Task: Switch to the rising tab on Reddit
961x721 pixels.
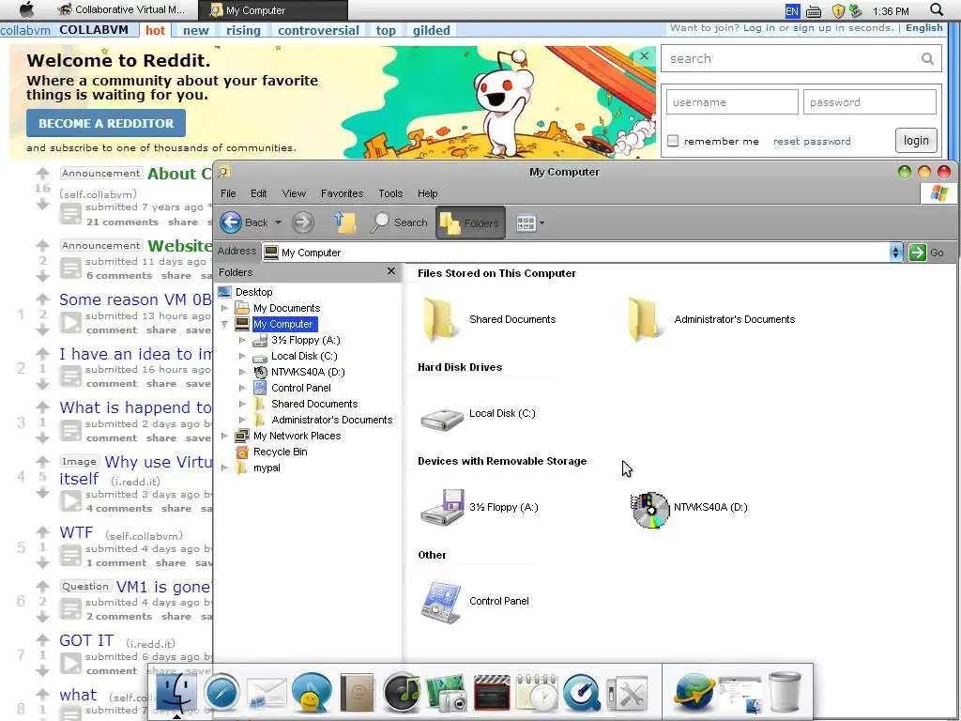Action: click(243, 30)
